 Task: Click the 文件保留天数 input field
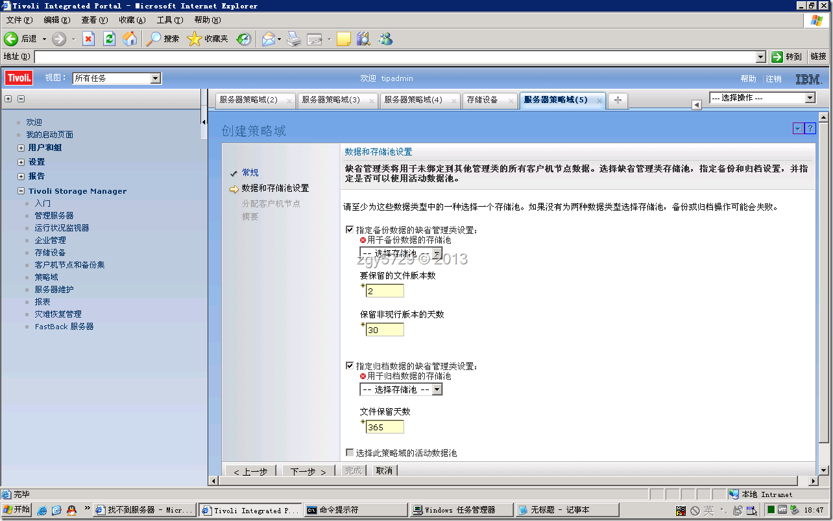click(x=385, y=427)
